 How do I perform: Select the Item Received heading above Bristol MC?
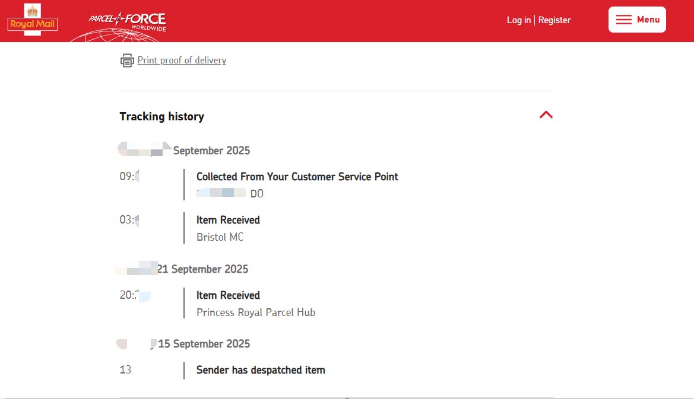point(228,220)
